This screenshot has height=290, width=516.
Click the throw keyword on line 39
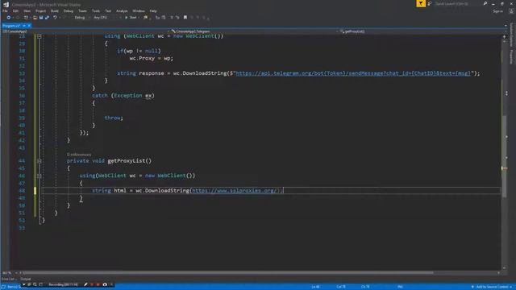[x=113, y=118]
